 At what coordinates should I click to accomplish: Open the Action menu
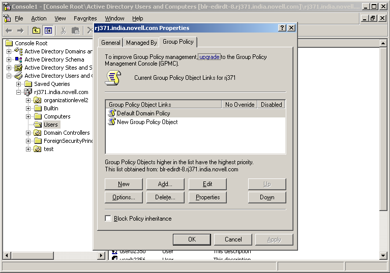pos(39,18)
